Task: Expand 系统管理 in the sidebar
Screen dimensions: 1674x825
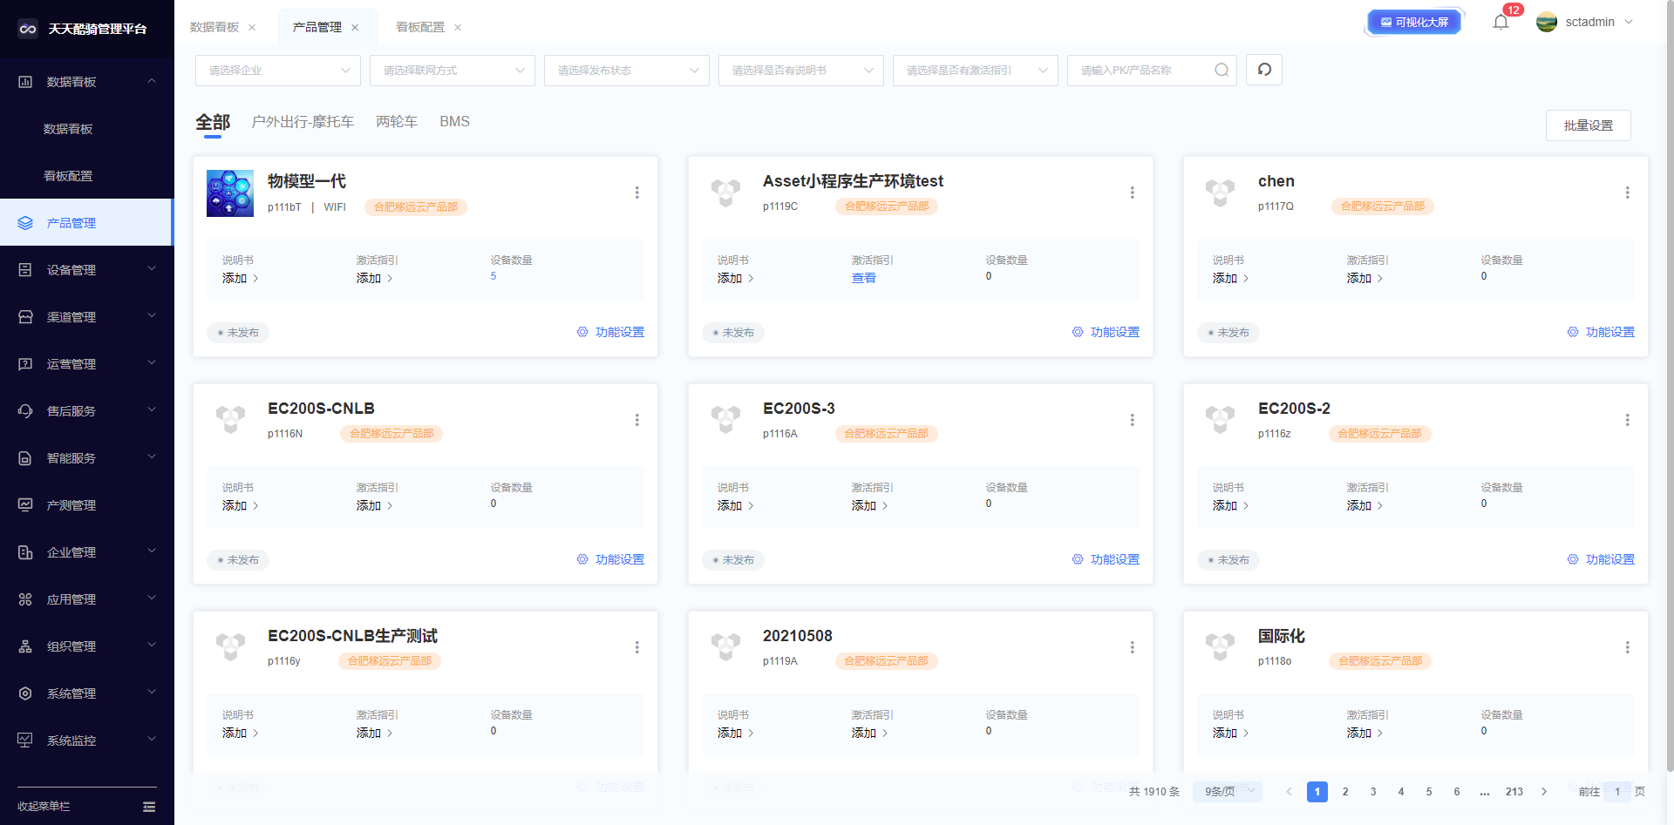Action: tap(87, 693)
